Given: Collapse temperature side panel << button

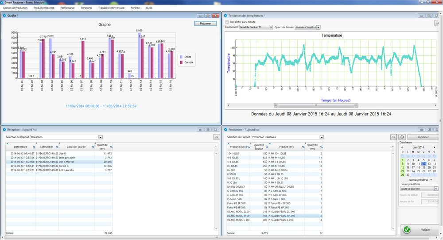Looking at the screenshot, I should (437, 23).
